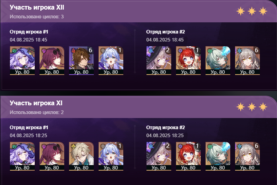Click the witch-hat character marked 2 in XII
This screenshot has height=185, width=277.
click(x=159, y=61)
